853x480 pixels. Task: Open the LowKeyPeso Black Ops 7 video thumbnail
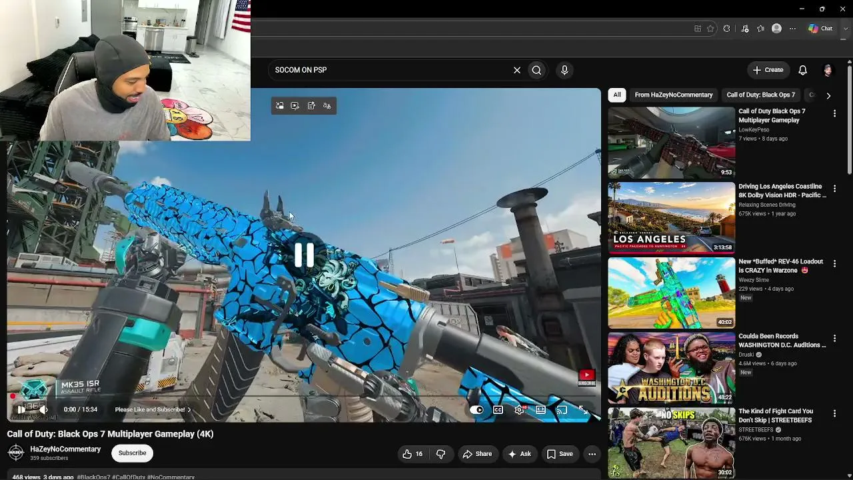tap(671, 143)
